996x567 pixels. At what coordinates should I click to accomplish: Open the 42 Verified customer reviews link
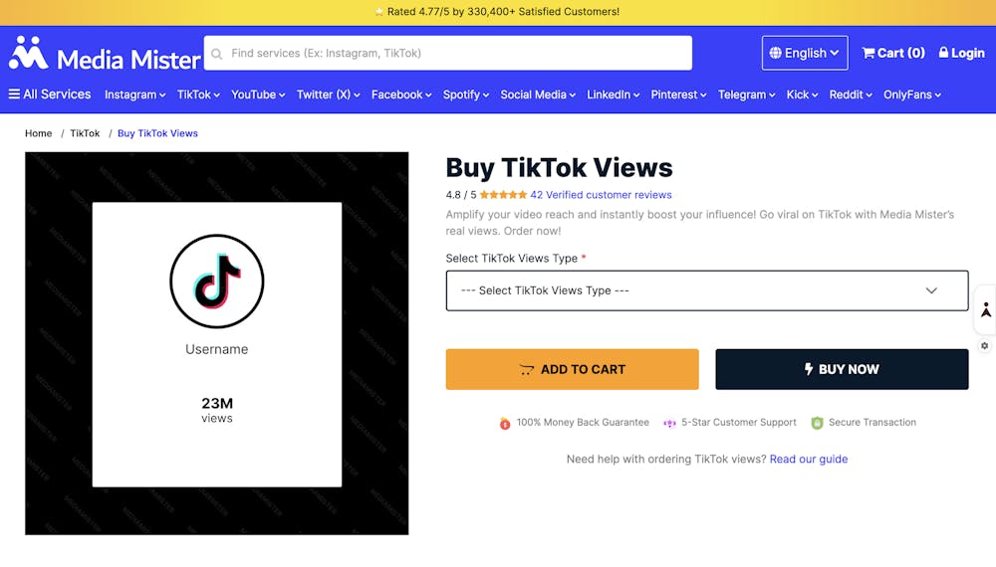pos(601,195)
